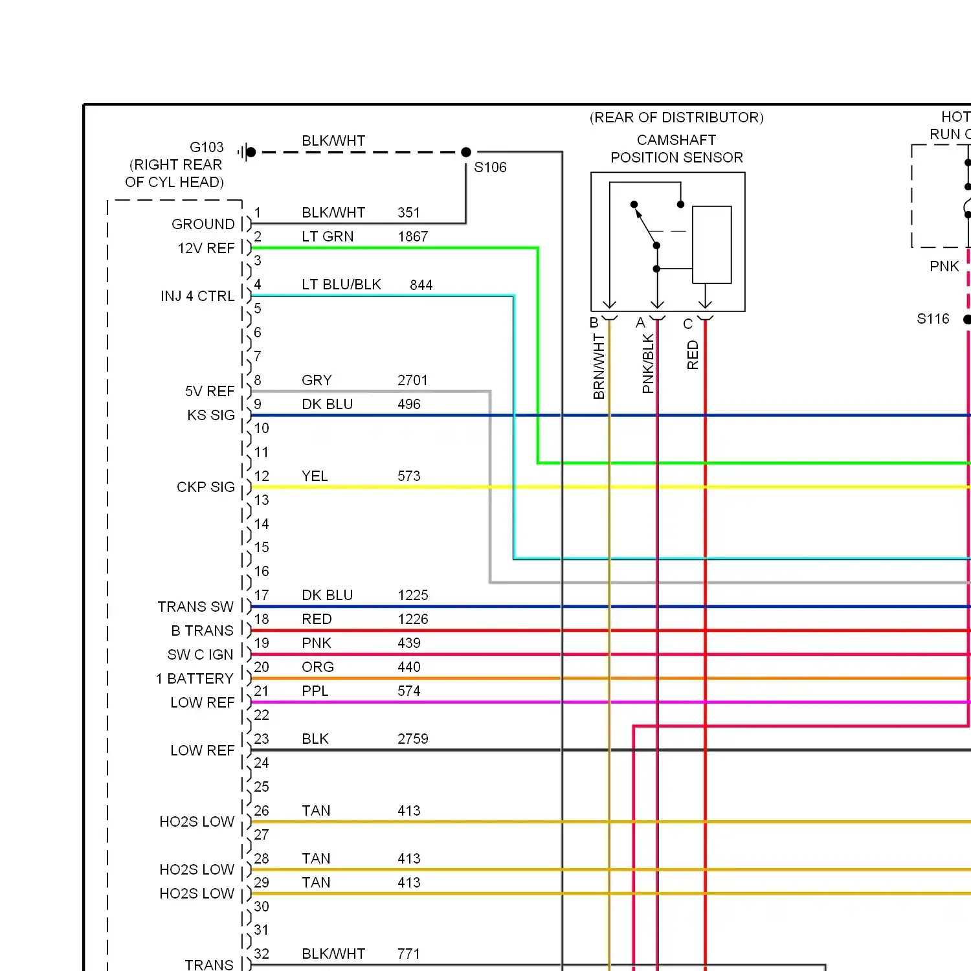Click the TRANS label at pin 32

tap(209, 965)
